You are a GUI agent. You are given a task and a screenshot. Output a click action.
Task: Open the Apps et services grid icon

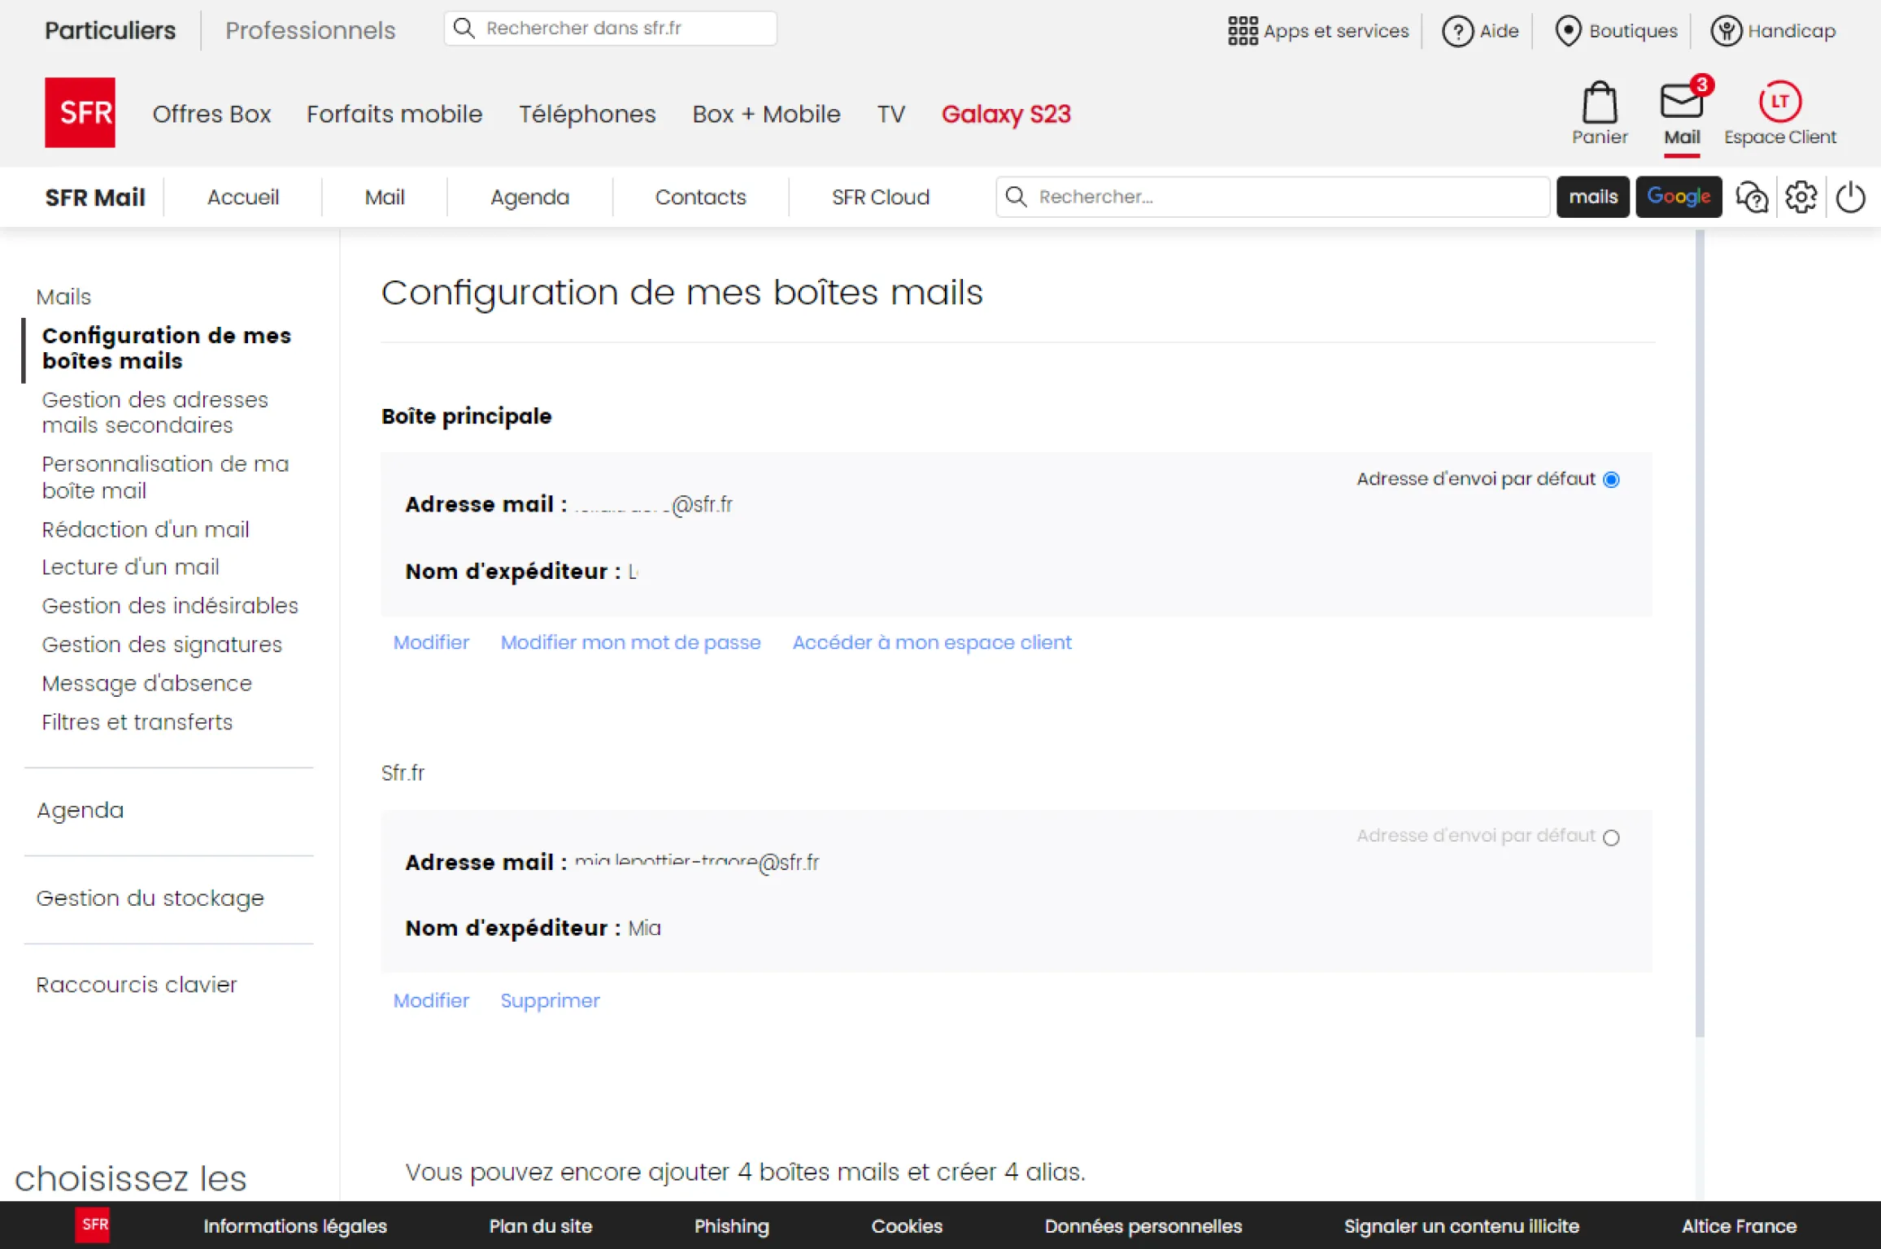[1243, 31]
